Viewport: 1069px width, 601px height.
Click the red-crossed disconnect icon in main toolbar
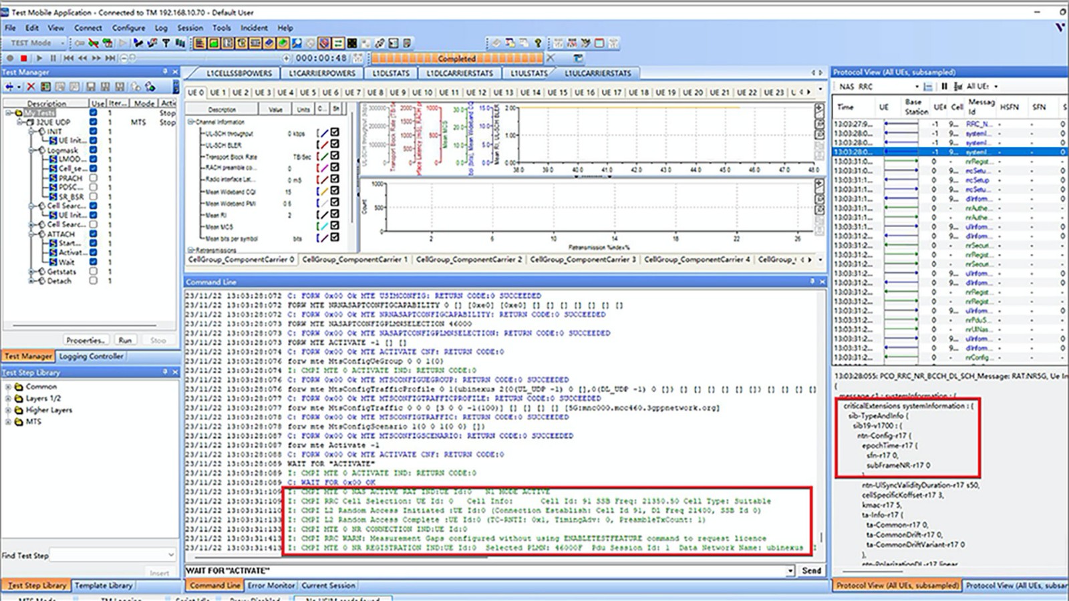click(x=94, y=43)
